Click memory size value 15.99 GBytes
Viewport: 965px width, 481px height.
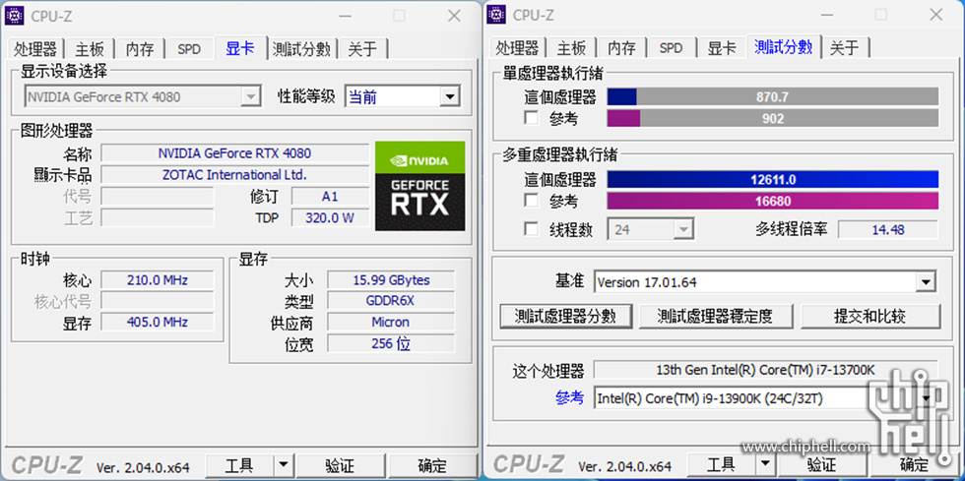point(391,280)
